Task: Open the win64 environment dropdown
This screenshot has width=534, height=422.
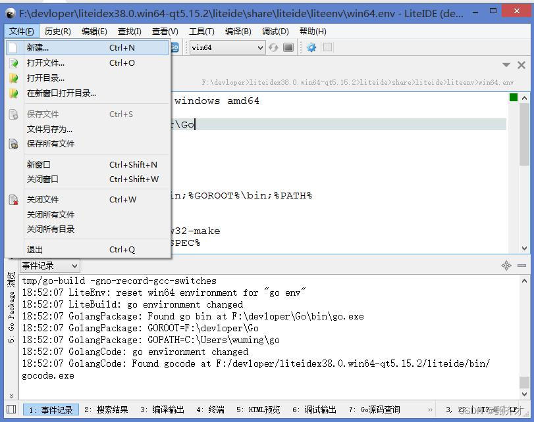Action: 227,47
